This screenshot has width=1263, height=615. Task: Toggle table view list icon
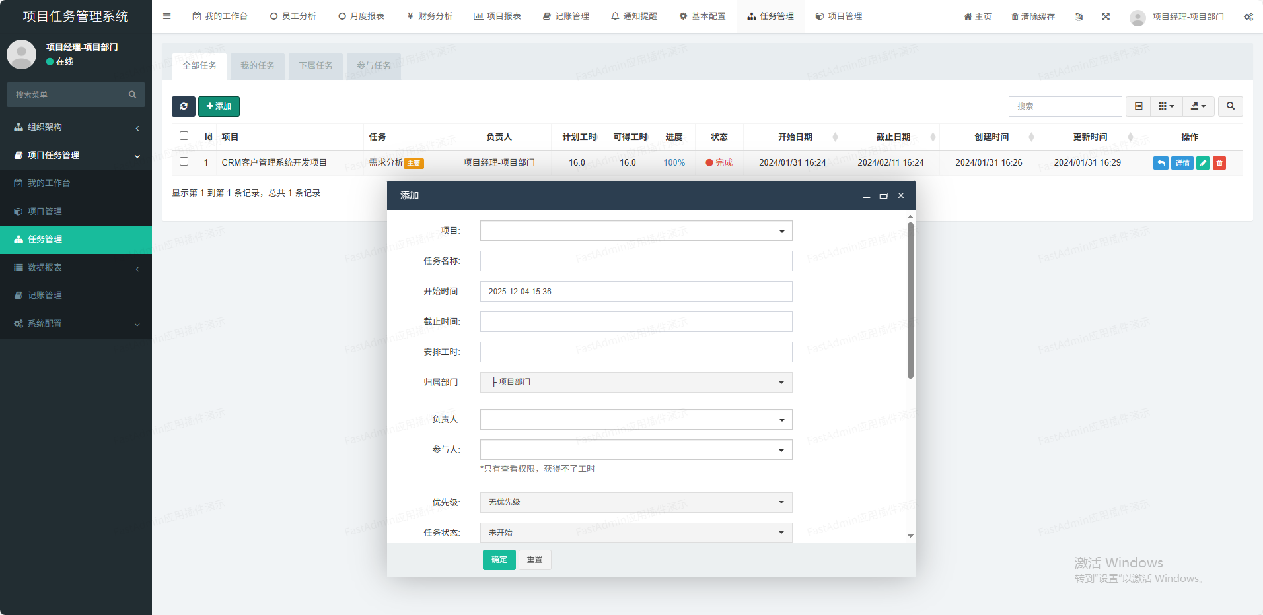click(x=1138, y=106)
